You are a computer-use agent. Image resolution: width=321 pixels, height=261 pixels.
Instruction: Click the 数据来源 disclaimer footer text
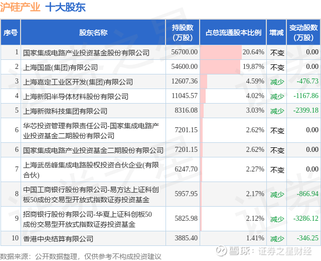pos(80,256)
